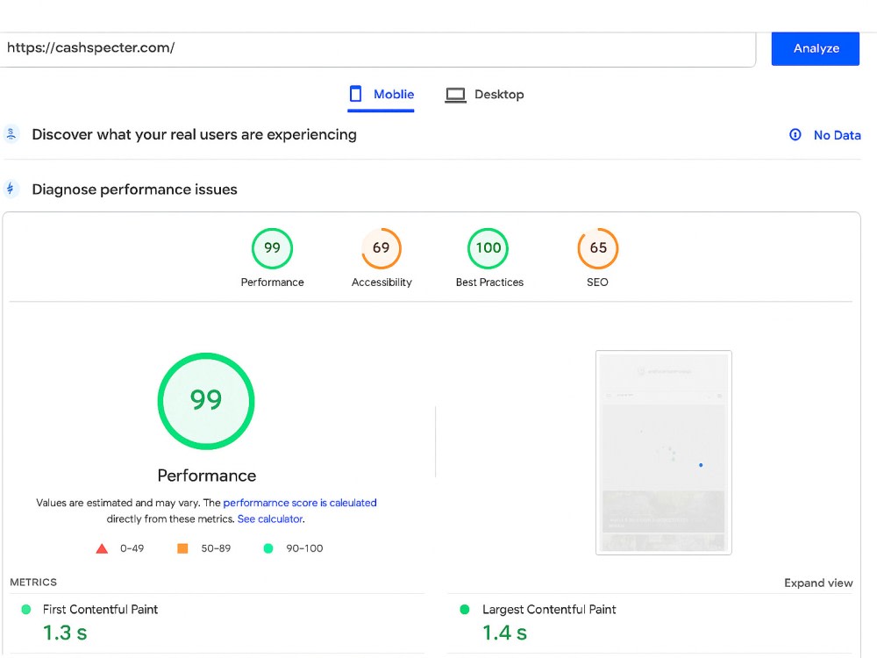877x658 pixels.
Task: Click the Analyze button
Action: point(816,48)
